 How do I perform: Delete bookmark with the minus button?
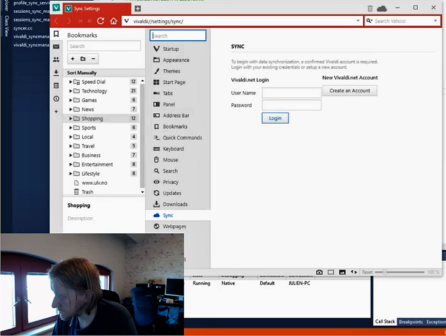click(x=93, y=59)
